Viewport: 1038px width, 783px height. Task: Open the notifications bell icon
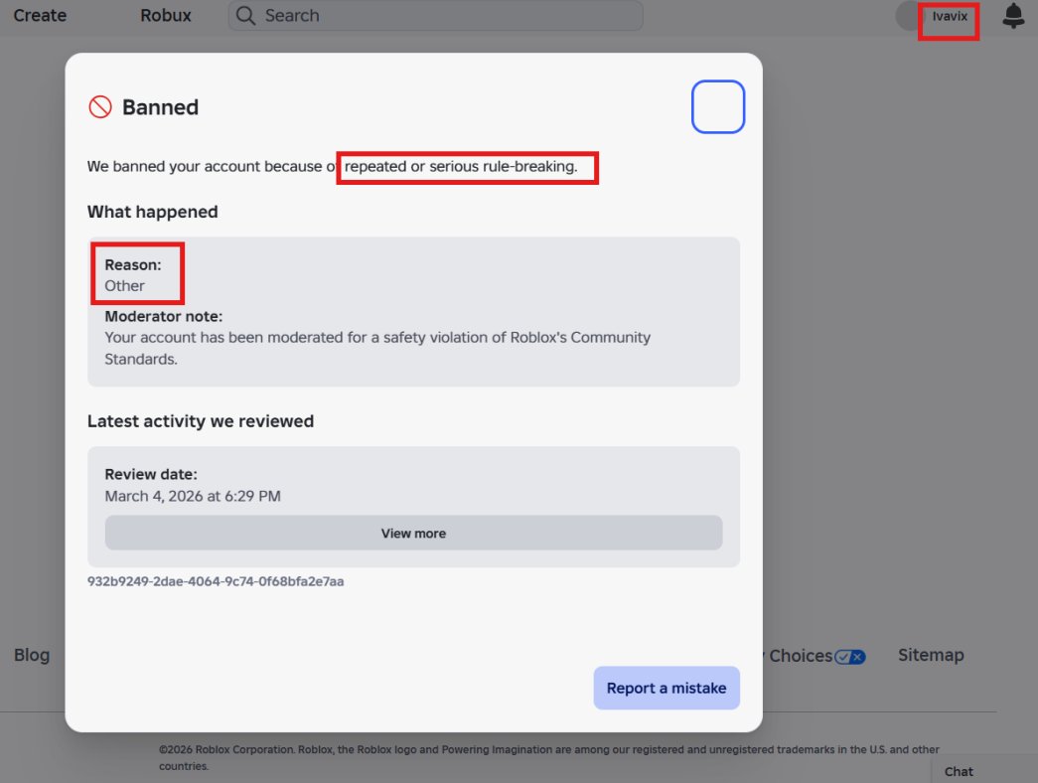pyautogui.click(x=1013, y=16)
